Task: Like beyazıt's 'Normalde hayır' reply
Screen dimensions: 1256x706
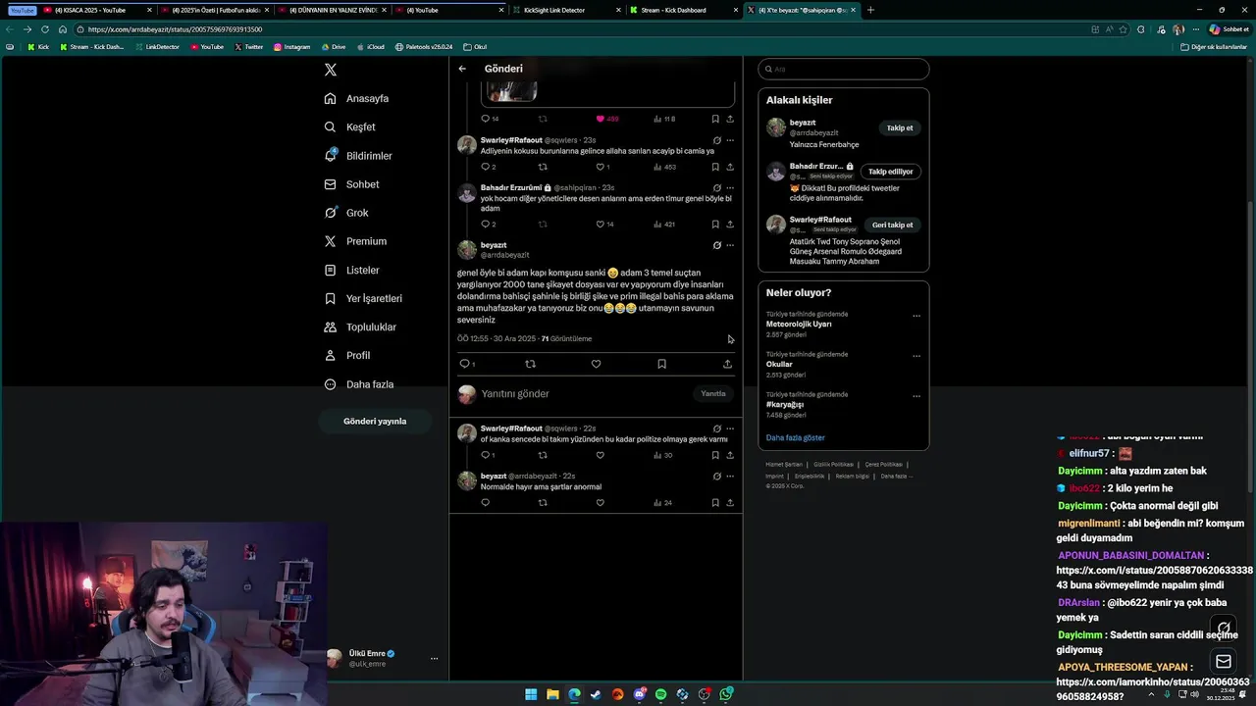Action: point(600,502)
